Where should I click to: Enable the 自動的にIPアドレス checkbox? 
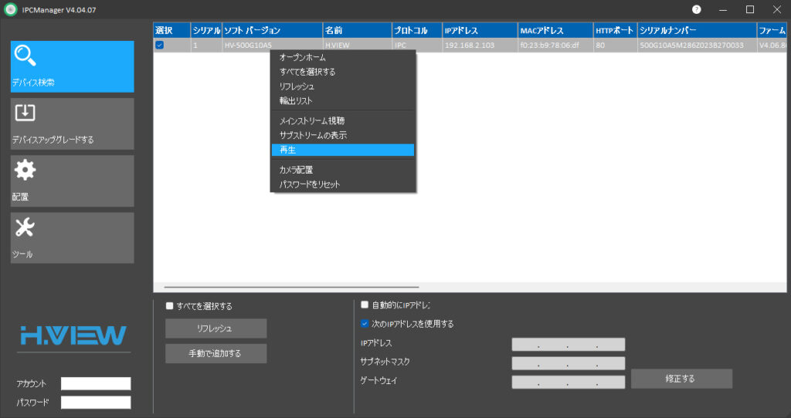coord(365,305)
